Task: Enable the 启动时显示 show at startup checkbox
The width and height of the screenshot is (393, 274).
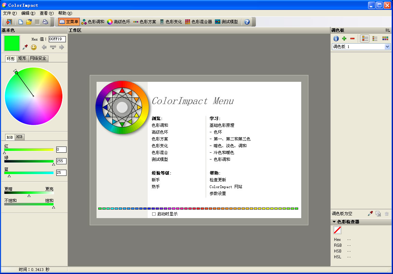Action: (x=154, y=214)
